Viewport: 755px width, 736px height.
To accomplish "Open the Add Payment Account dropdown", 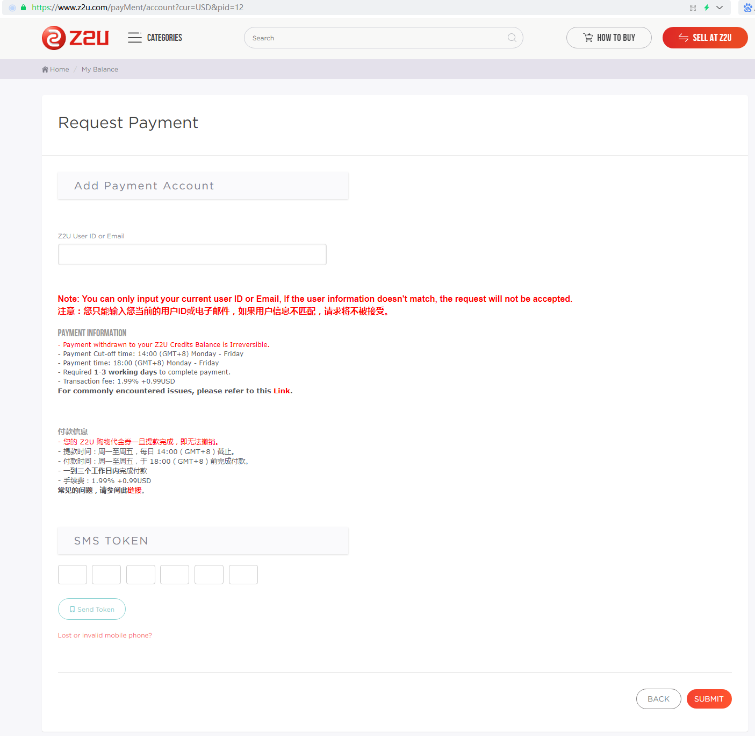I will click(203, 186).
